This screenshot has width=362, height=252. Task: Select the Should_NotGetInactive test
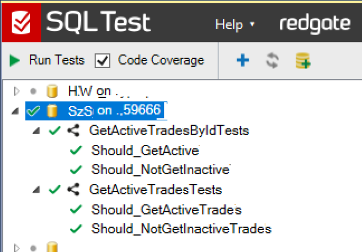click(x=160, y=169)
